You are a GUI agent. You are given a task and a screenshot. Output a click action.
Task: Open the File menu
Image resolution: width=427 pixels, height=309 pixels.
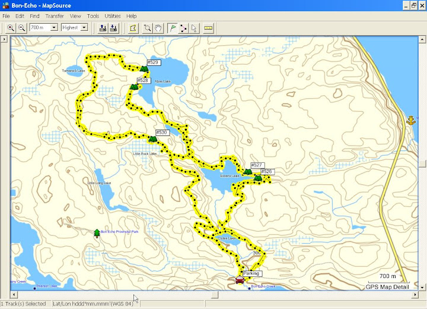(x=6, y=16)
